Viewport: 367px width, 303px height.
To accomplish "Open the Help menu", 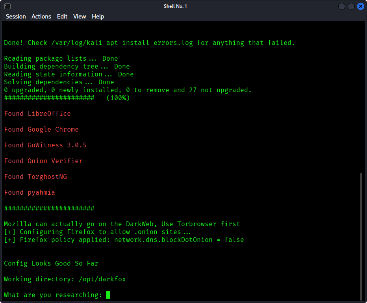I will 98,17.
